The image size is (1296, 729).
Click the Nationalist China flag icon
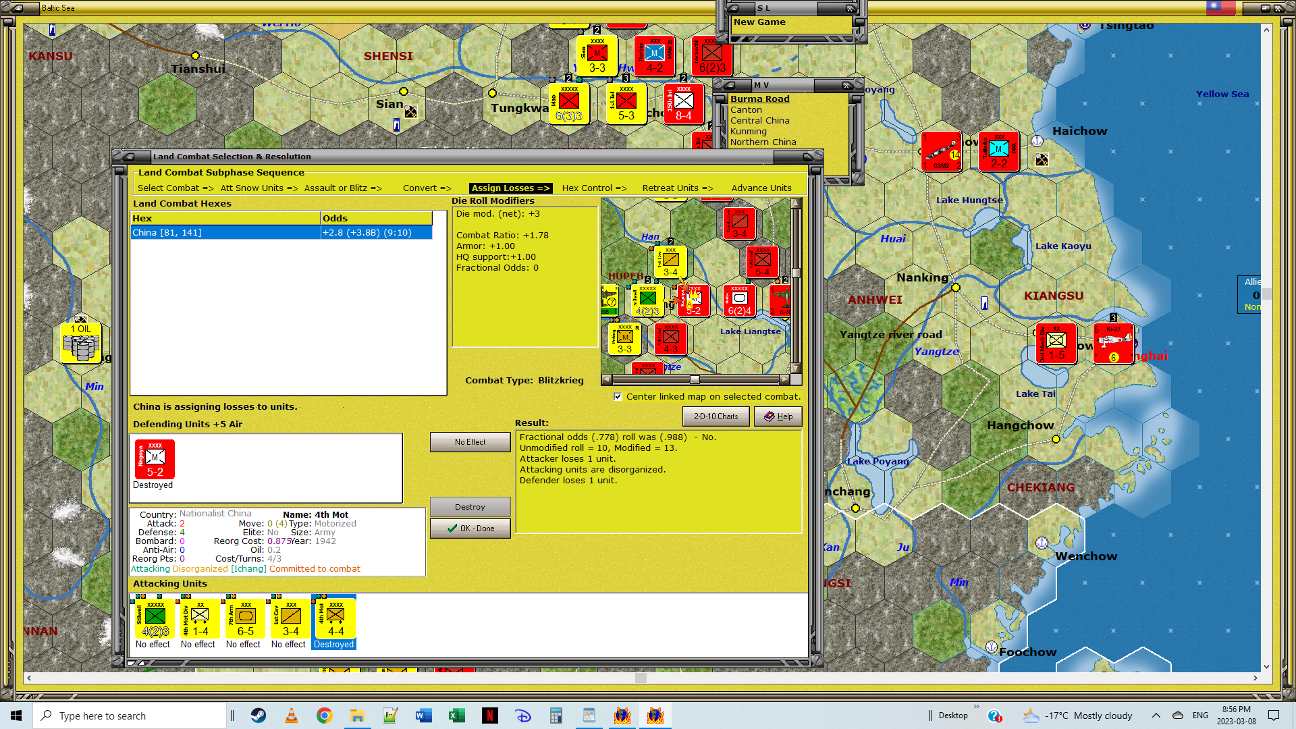click(1221, 8)
